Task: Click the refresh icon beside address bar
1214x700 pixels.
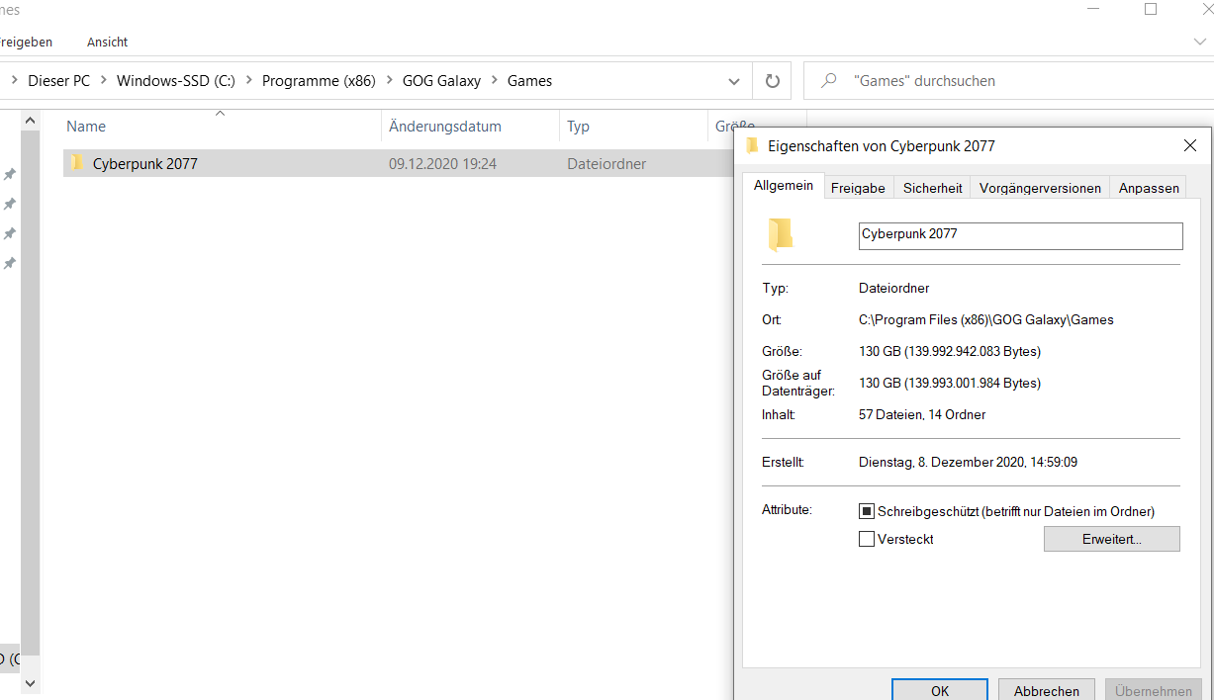Action: pos(773,81)
